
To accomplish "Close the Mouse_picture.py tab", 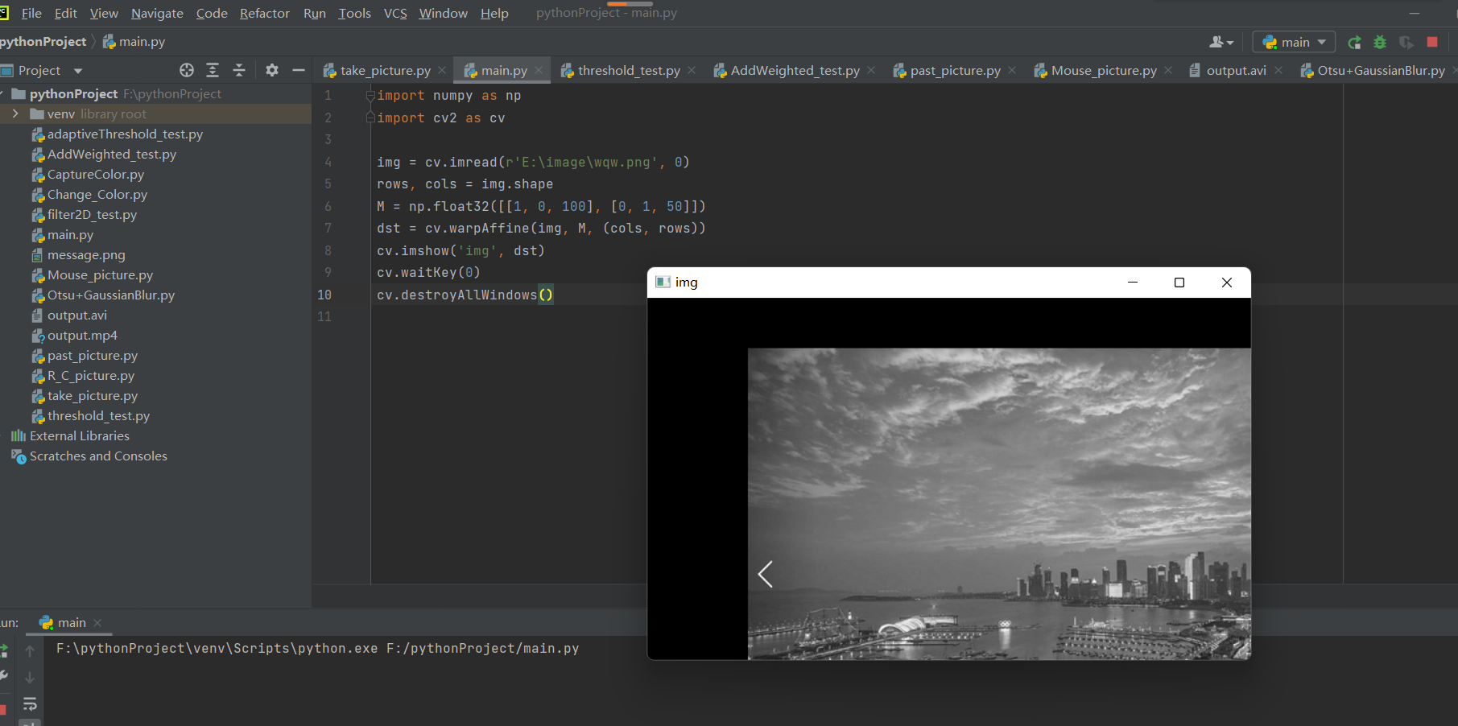I will (1168, 71).
